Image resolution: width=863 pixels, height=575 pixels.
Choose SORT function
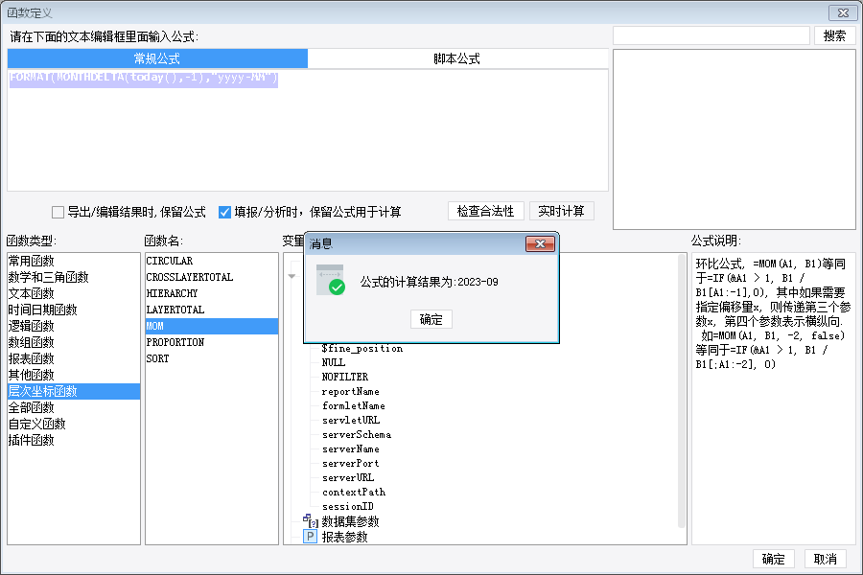coord(212,358)
